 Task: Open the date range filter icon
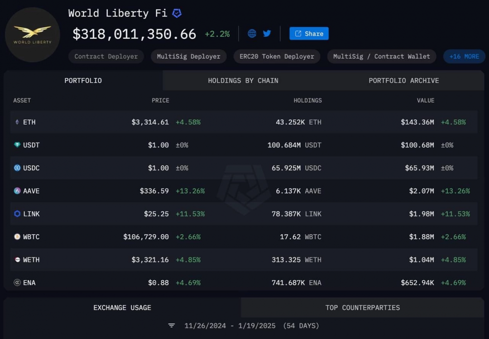[172, 325]
